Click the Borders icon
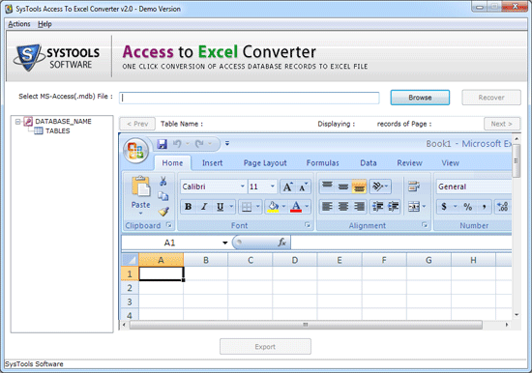 (x=247, y=207)
